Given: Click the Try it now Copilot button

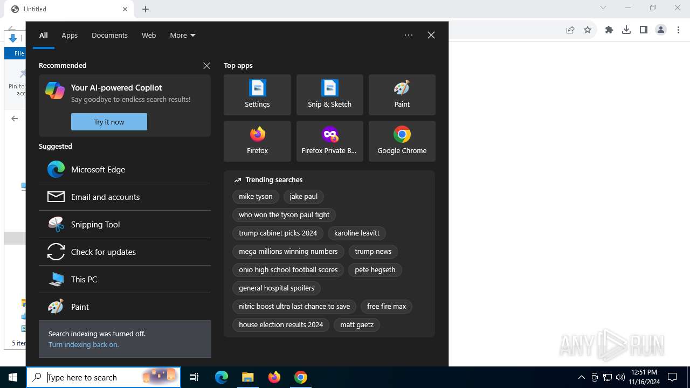Looking at the screenshot, I should coord(109,122).
